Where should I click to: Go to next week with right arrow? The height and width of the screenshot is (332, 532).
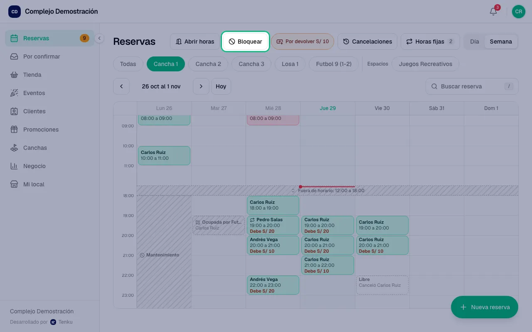click(201, 86)
